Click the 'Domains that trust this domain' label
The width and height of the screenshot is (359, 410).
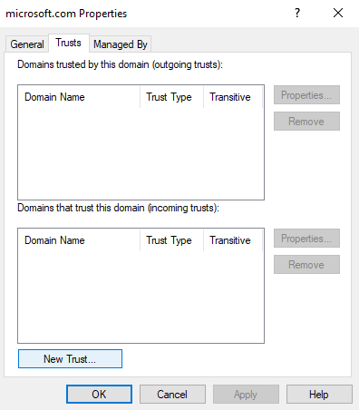click(x=118, y=208)
